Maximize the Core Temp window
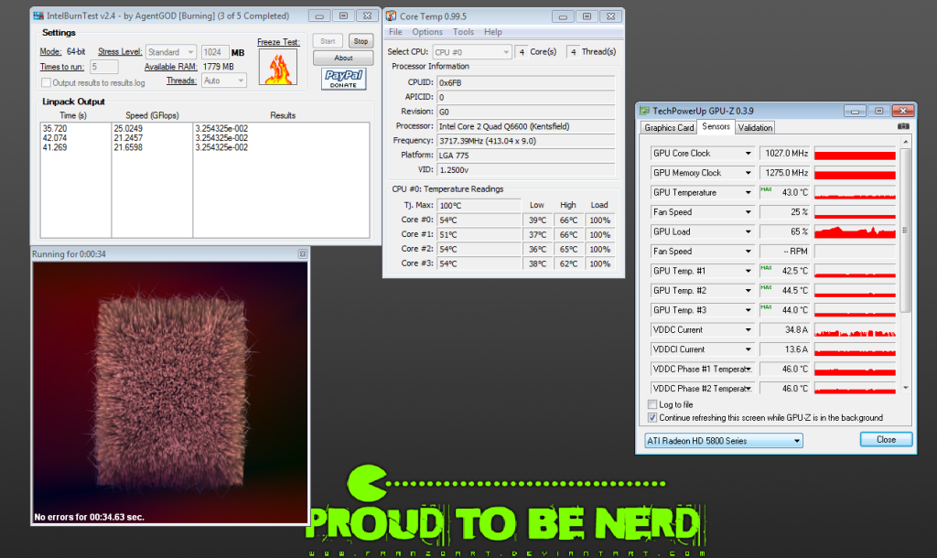Viewport: 937px width, 558px height. point(587,16)
